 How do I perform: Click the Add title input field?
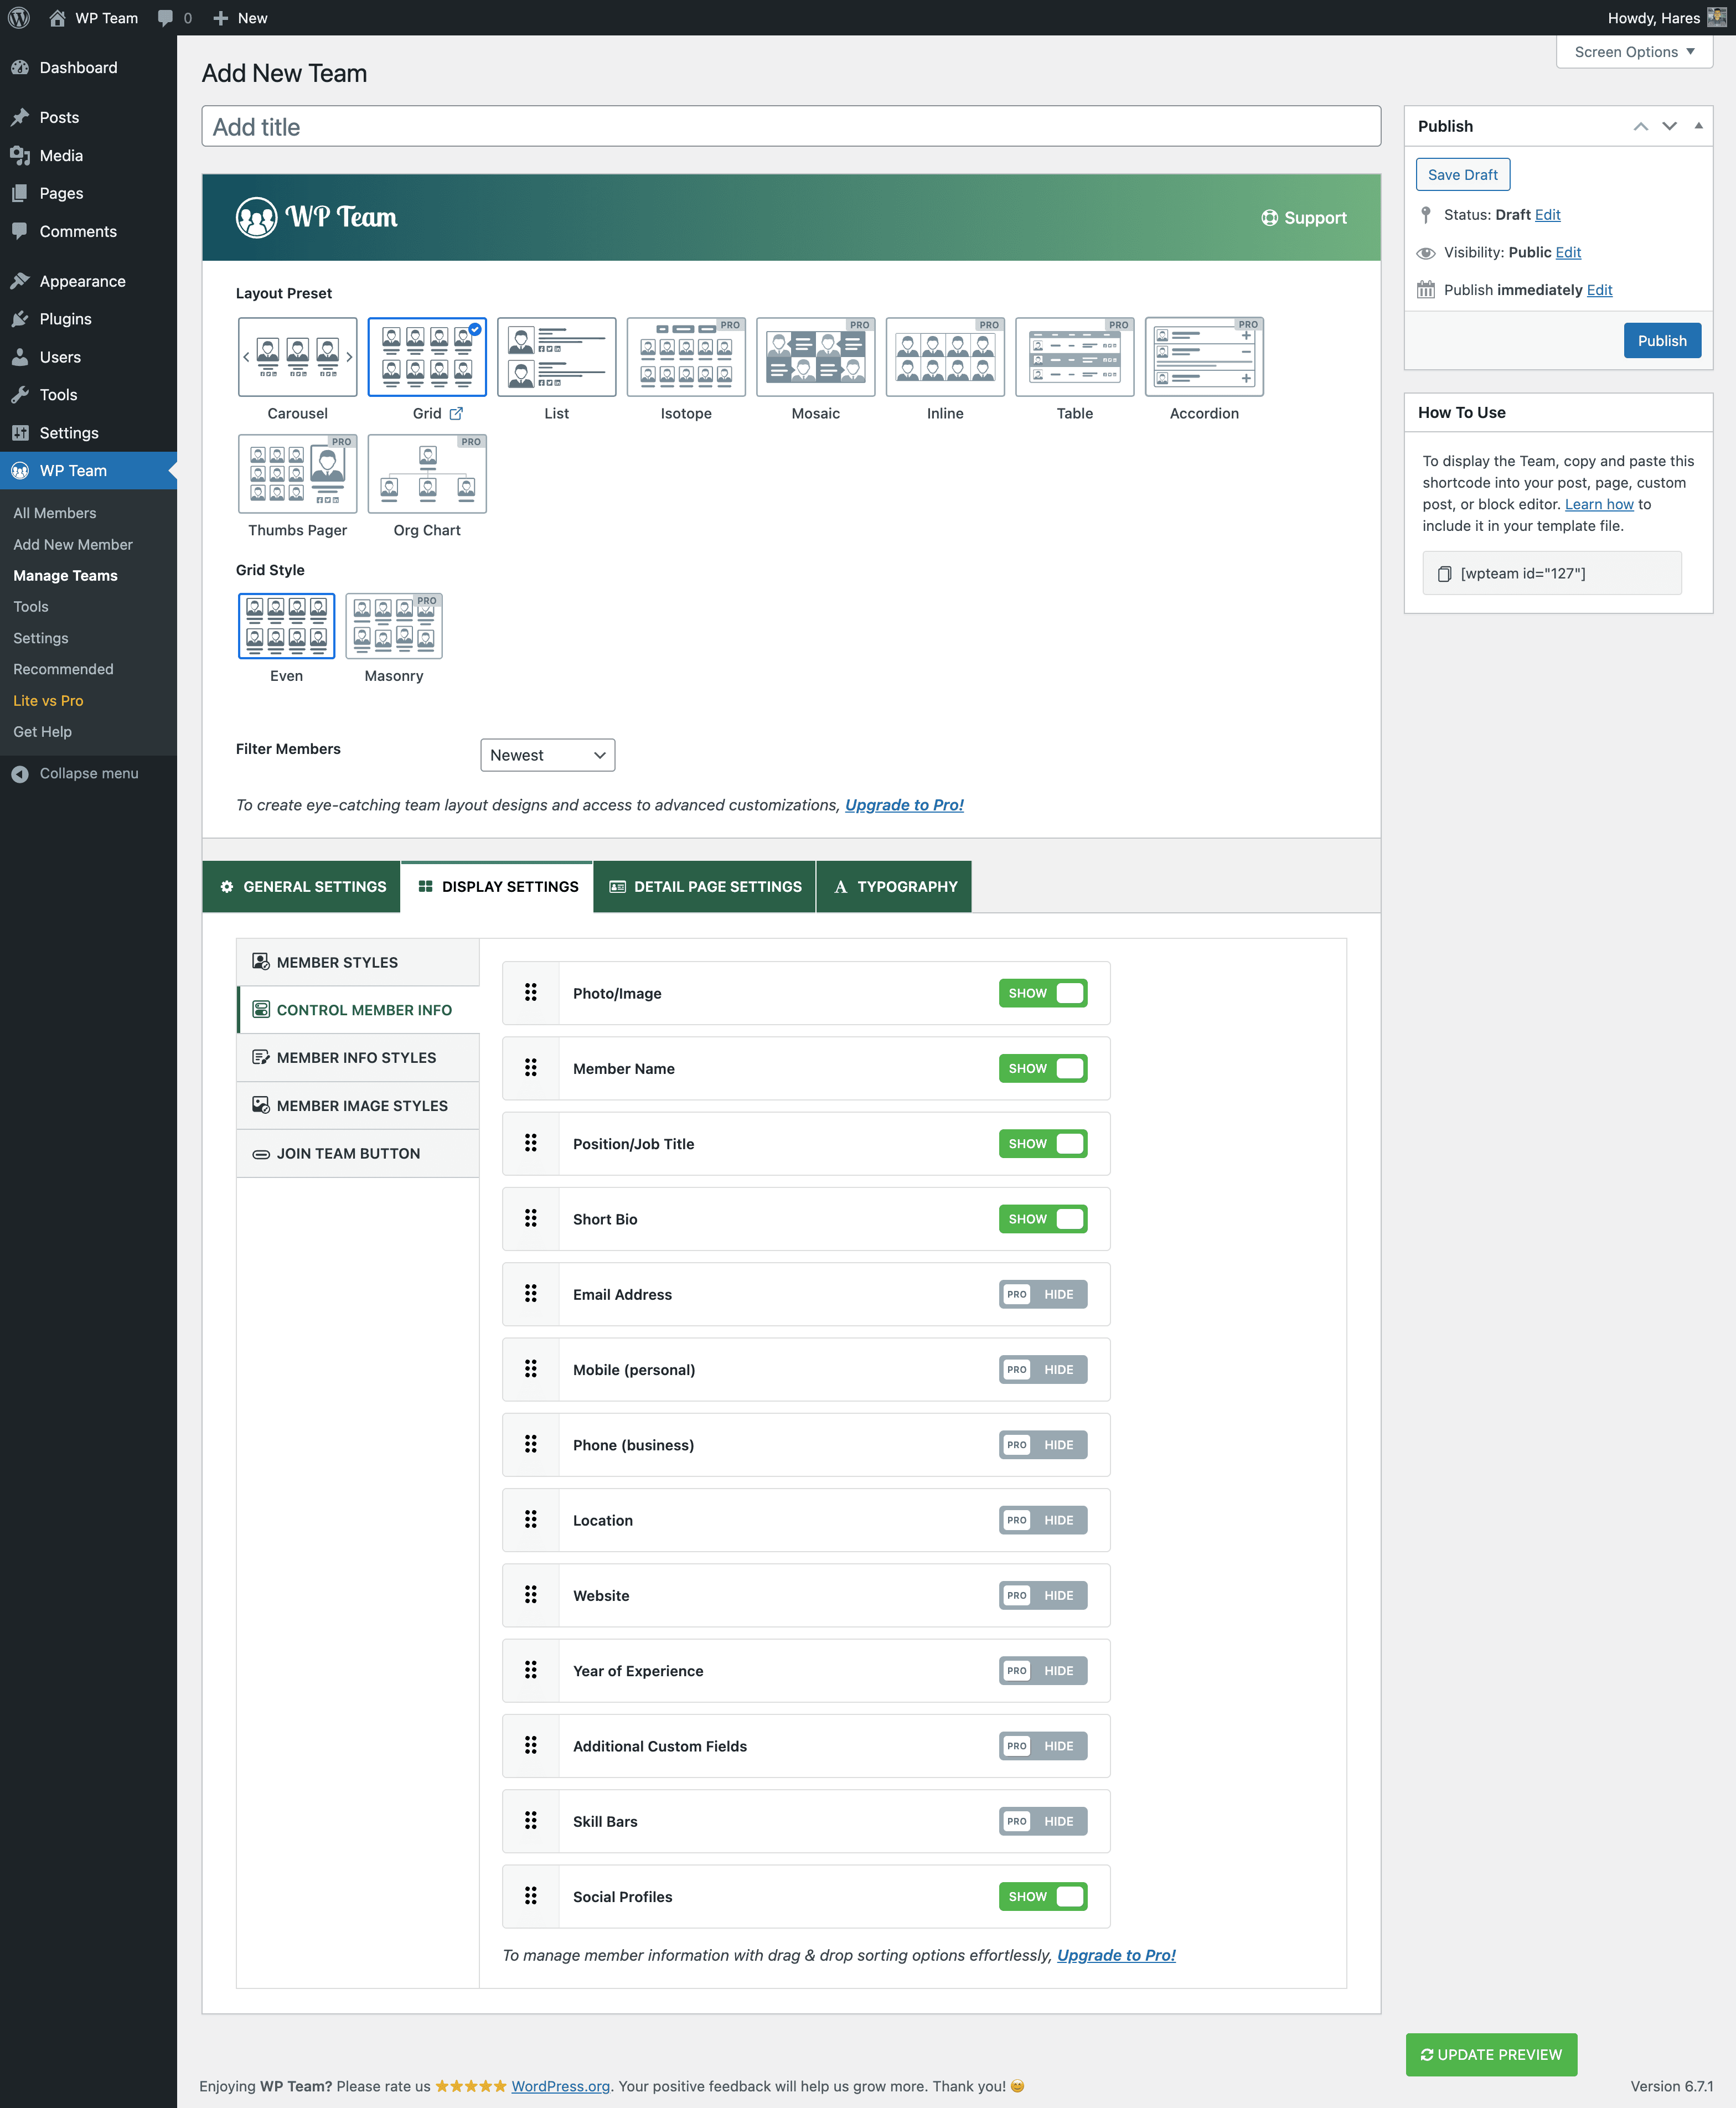[791, 126]
